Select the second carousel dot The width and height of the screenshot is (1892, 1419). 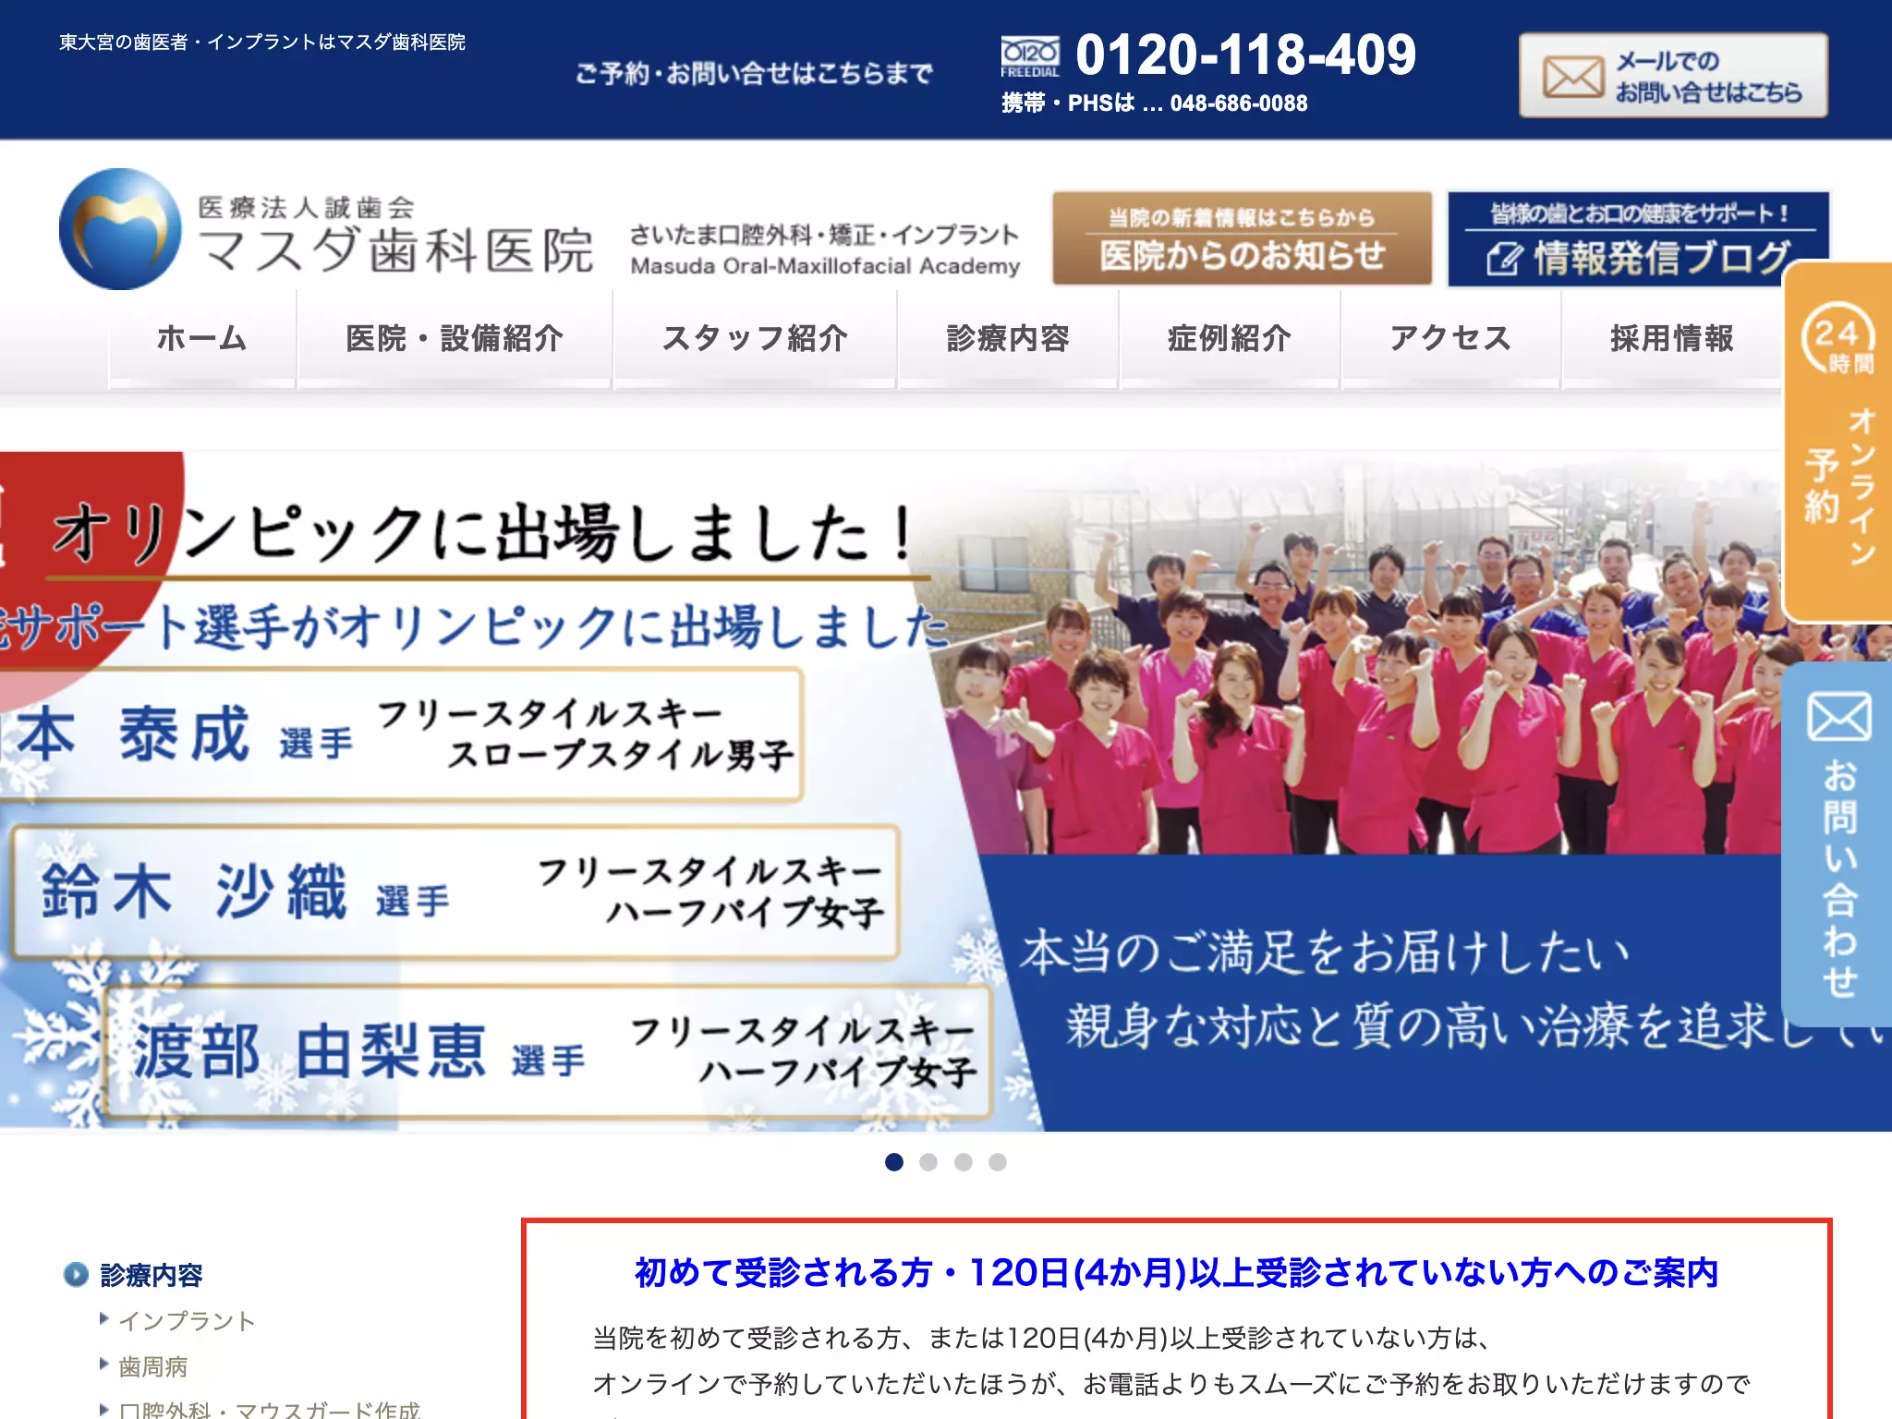pyautogui.click(x=928, y=1162)
